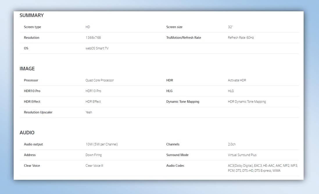The height and width of the screenshot is (194, 319).
Task: Click the Refresh Rate 60Hz value
Action: (x=241, y=38)
